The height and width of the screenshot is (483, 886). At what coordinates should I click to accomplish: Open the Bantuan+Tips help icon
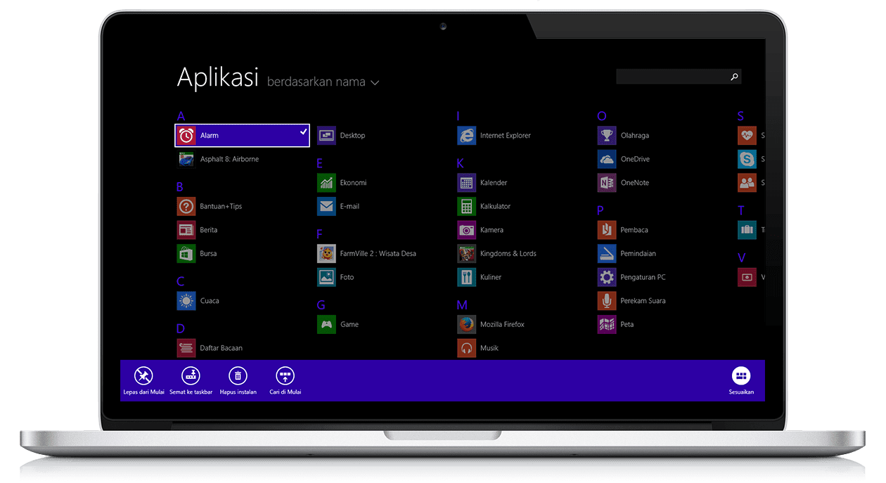point(186,206)
